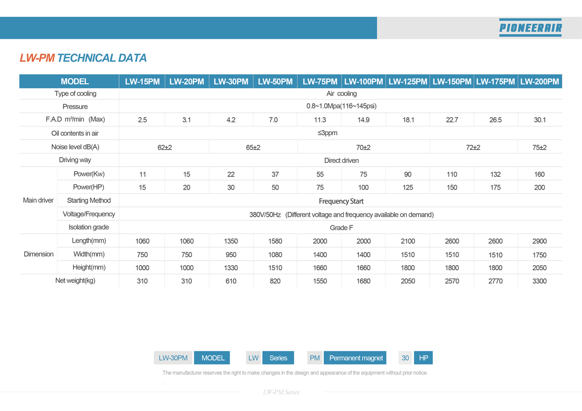Image resolution: width=582 pixels, height=411 pixels.
Task: Click Height value 2050
Action: coord(539,268)
